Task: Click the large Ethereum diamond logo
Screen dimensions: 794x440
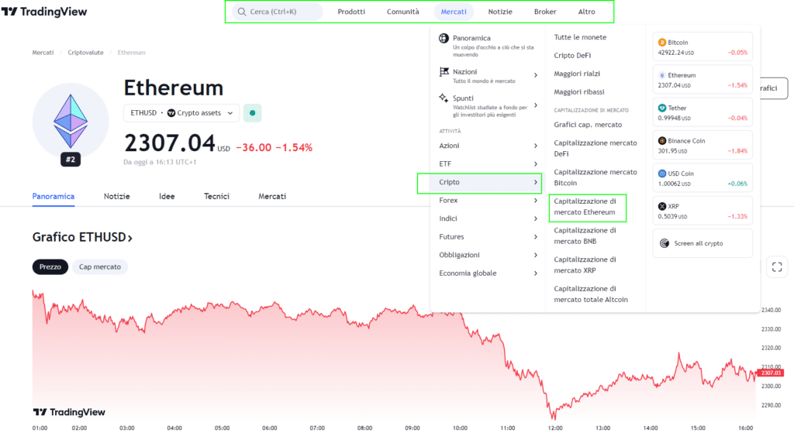Action: [71, 122]
